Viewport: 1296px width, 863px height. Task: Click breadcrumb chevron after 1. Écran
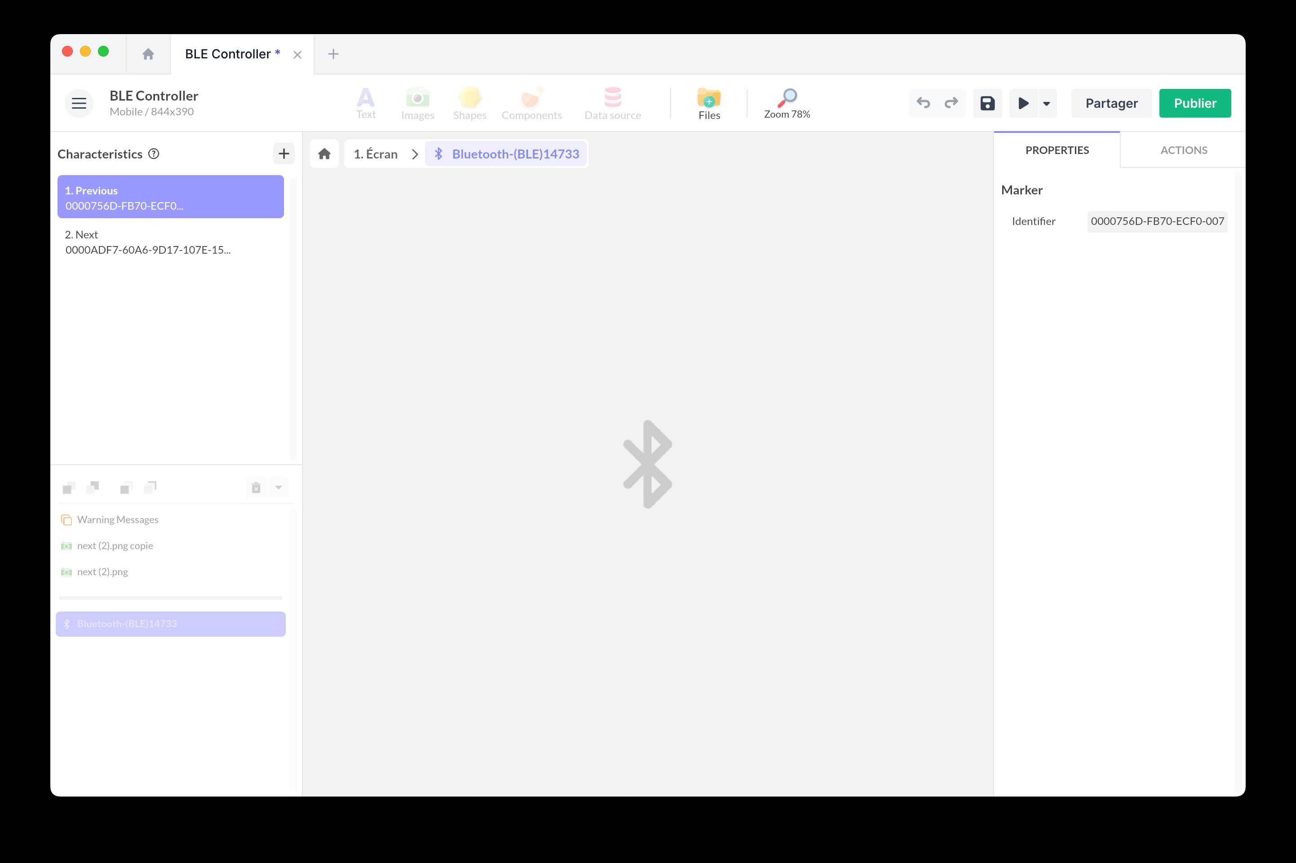coord(415,154)
